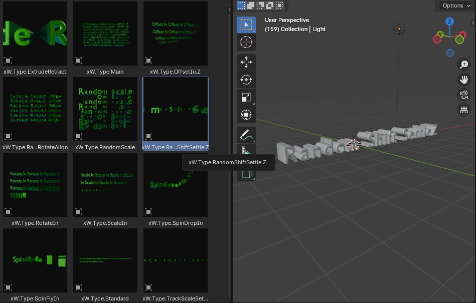Choose the xW.Type.OffsetIn.Z asset
The image size is (476, 303).
click(x=176, y=34)
